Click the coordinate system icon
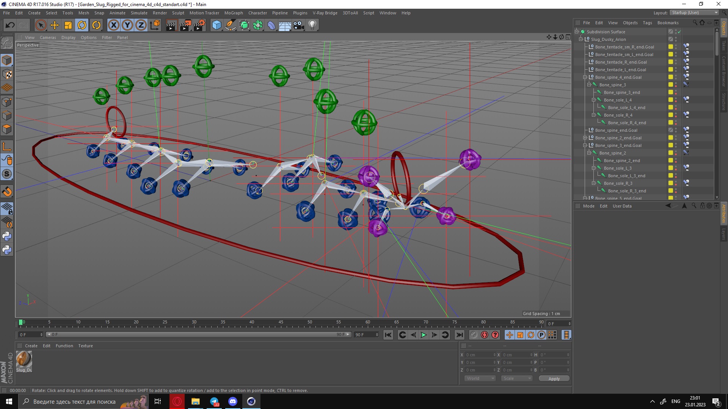Viewport: 728px width, 409px height. click(x=155, y=25)
